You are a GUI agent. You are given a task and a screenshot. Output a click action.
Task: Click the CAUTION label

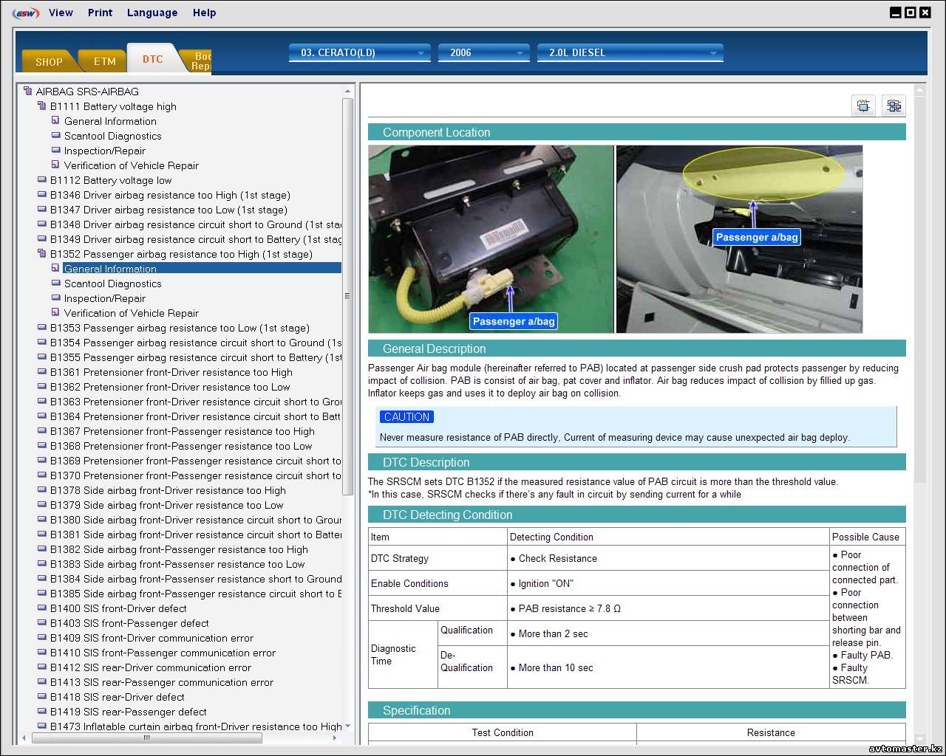(x=406, y=417)
